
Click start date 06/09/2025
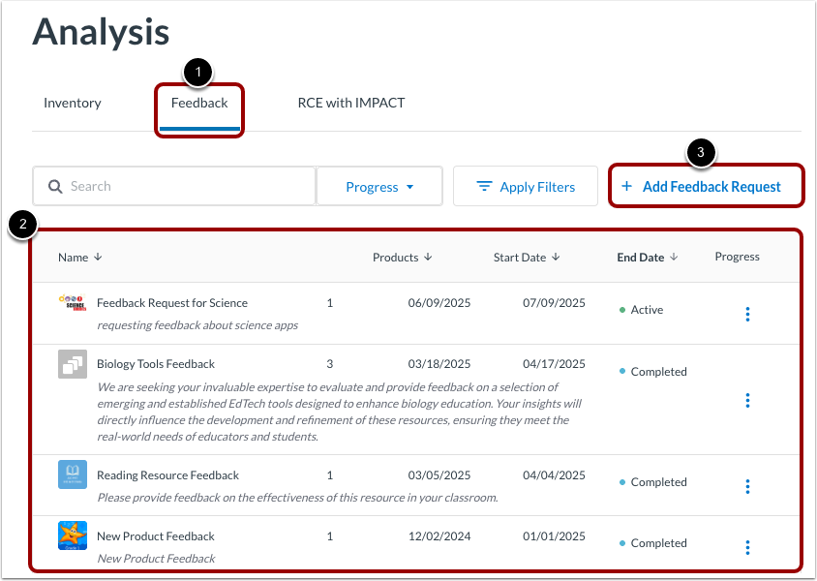[439, 303]
